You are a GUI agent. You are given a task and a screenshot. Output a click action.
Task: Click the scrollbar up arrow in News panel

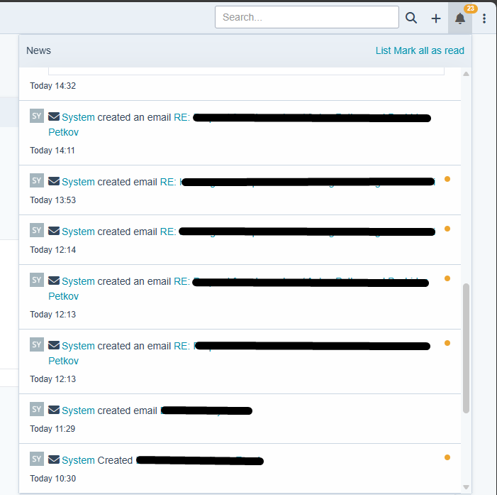pyautogui.click(x=466, y=74)
